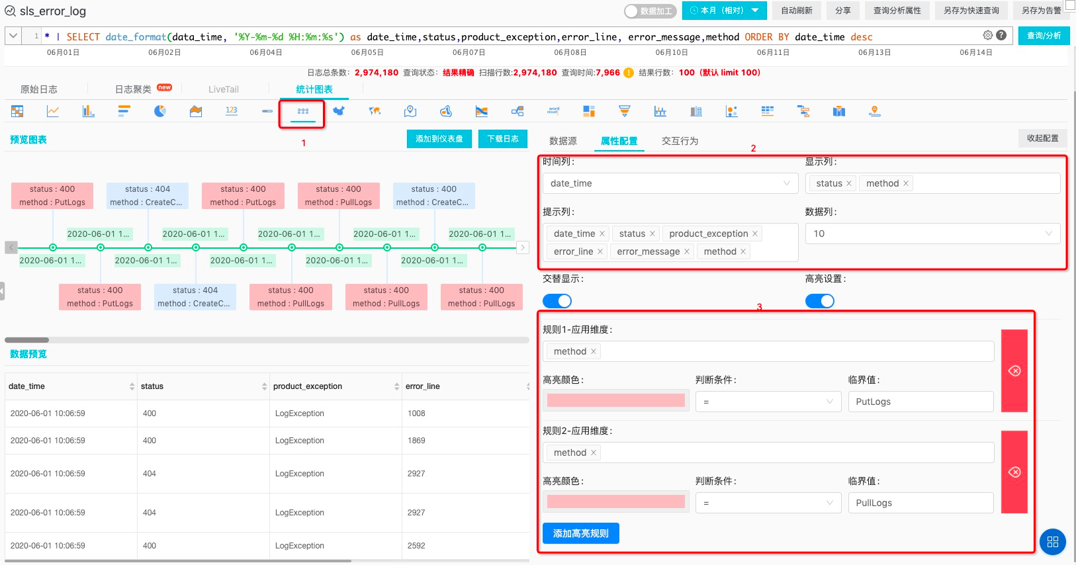Select the bubble scatter chart icon

[732, 111]
